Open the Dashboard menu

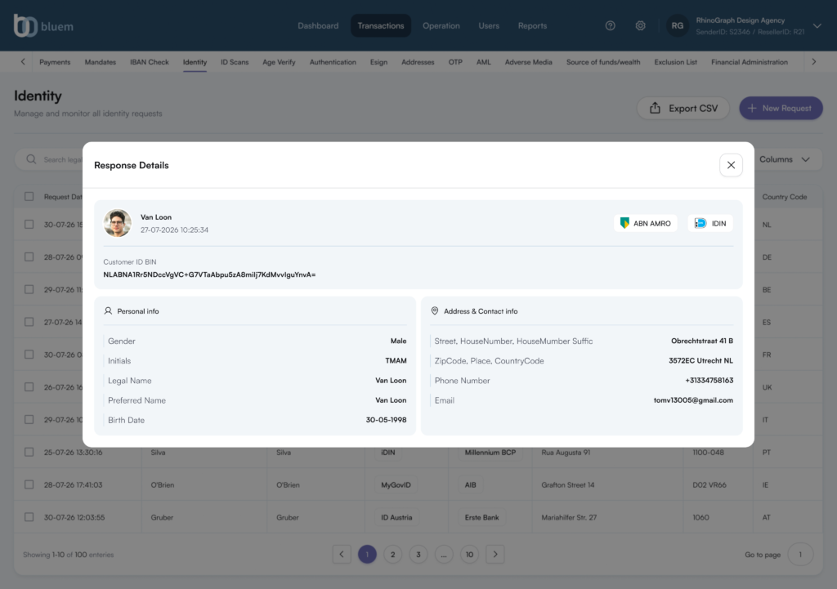coord(318,25)
